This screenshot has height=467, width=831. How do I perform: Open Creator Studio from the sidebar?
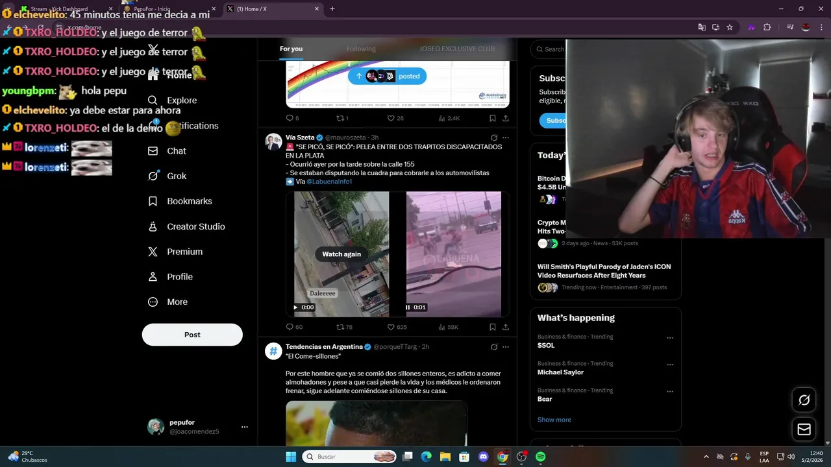[187, 226]
